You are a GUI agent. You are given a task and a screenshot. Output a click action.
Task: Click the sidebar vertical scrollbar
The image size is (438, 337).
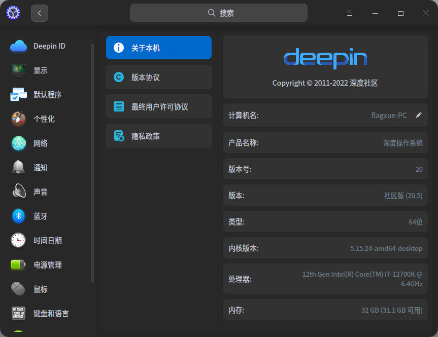[92, 162]
